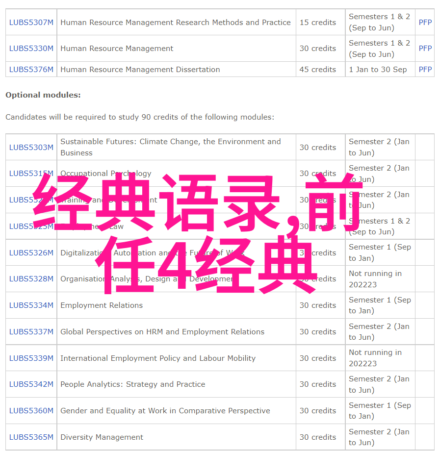This screenshot has height=452, width=439.
Task: Follow the LUBS5328M module code link
Action: tap(31, 279)
